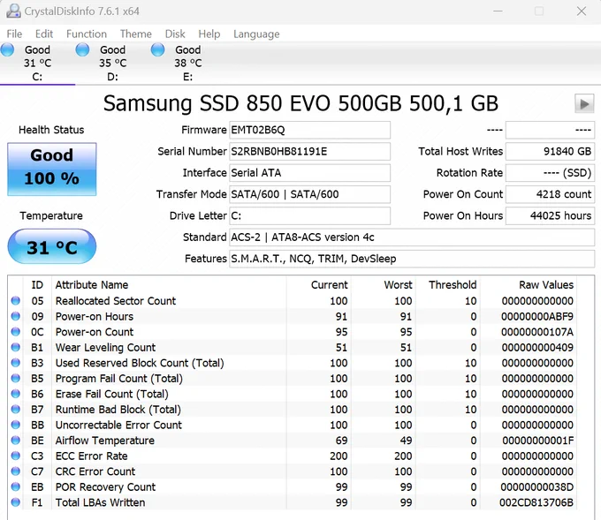The width and height of the screenshot is (601, 520).
Task: Click status dot of Power-on Count row
Action: (x=16, y=332)
